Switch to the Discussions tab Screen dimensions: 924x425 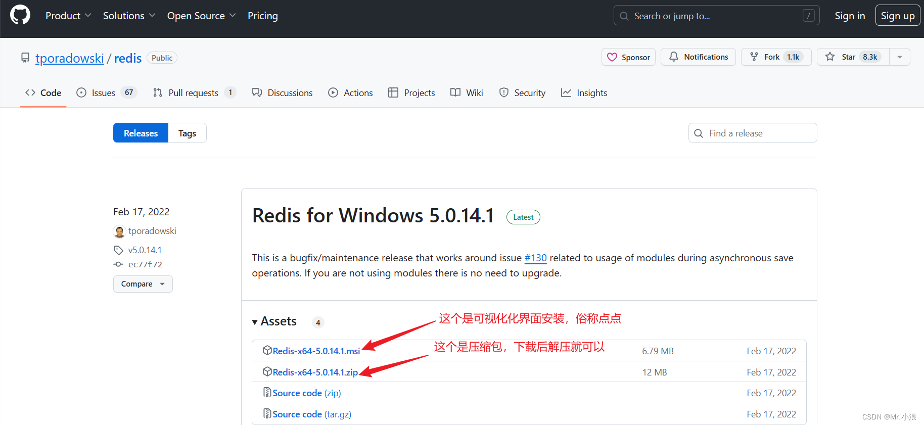tap(282, 93)
